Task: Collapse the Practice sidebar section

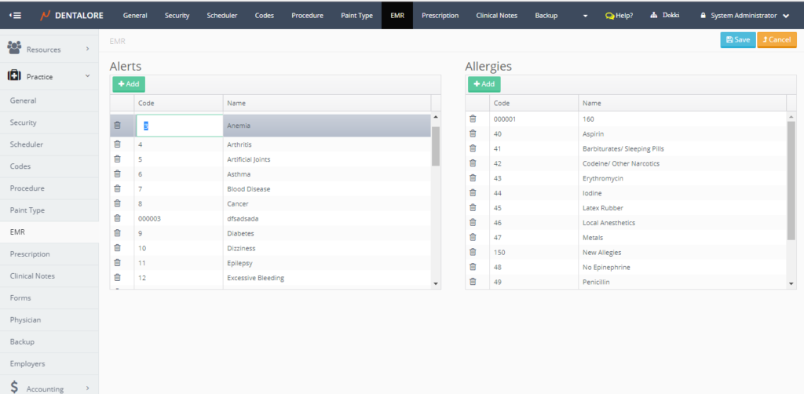Action: [x=49, y=77]
